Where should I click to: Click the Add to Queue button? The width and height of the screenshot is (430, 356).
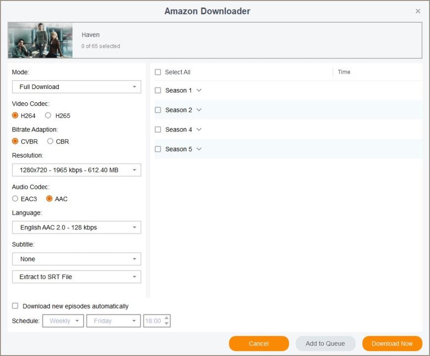325,344
